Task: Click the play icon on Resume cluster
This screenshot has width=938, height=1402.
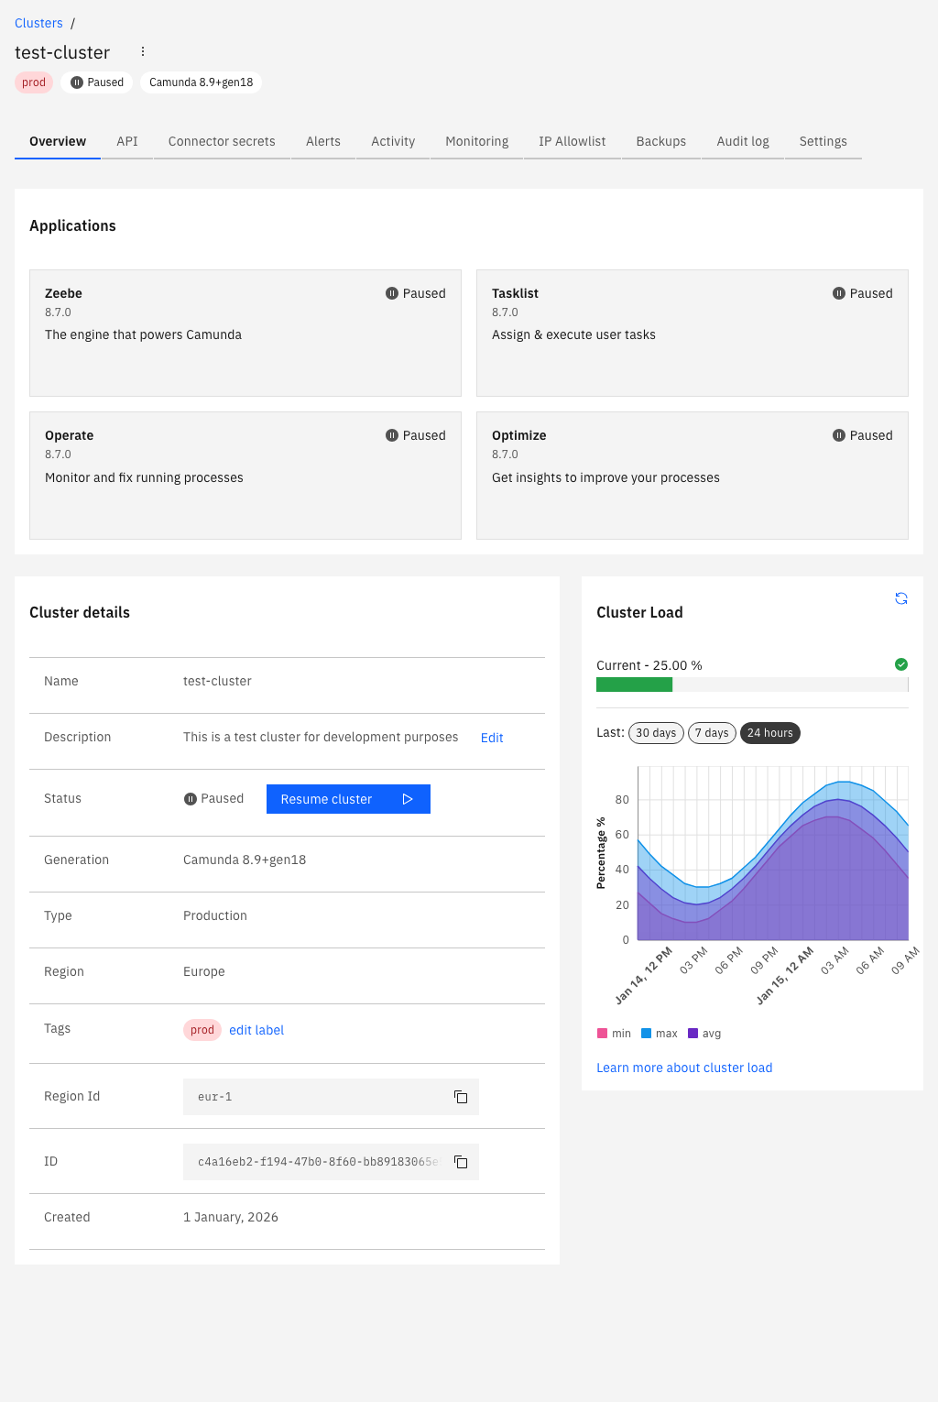Action: tap(408, 799)
